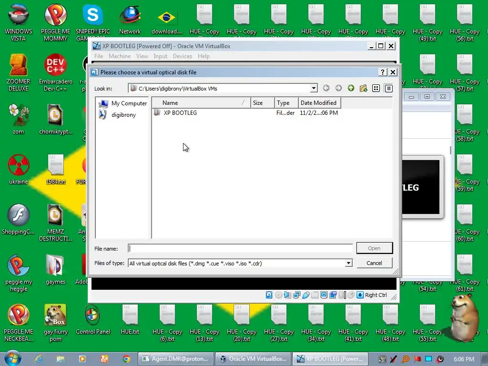Open the dialog's Help question-mark button
Image resolution: width=488 pixels, height=366 pixels.
383,72
